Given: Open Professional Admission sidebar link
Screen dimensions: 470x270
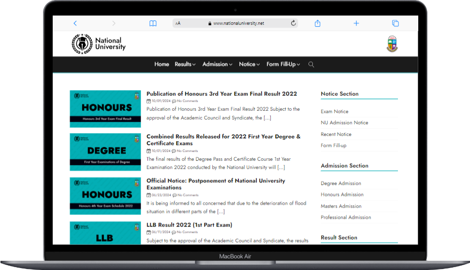Looking at the screenshot, I should [x=346, y=217].
